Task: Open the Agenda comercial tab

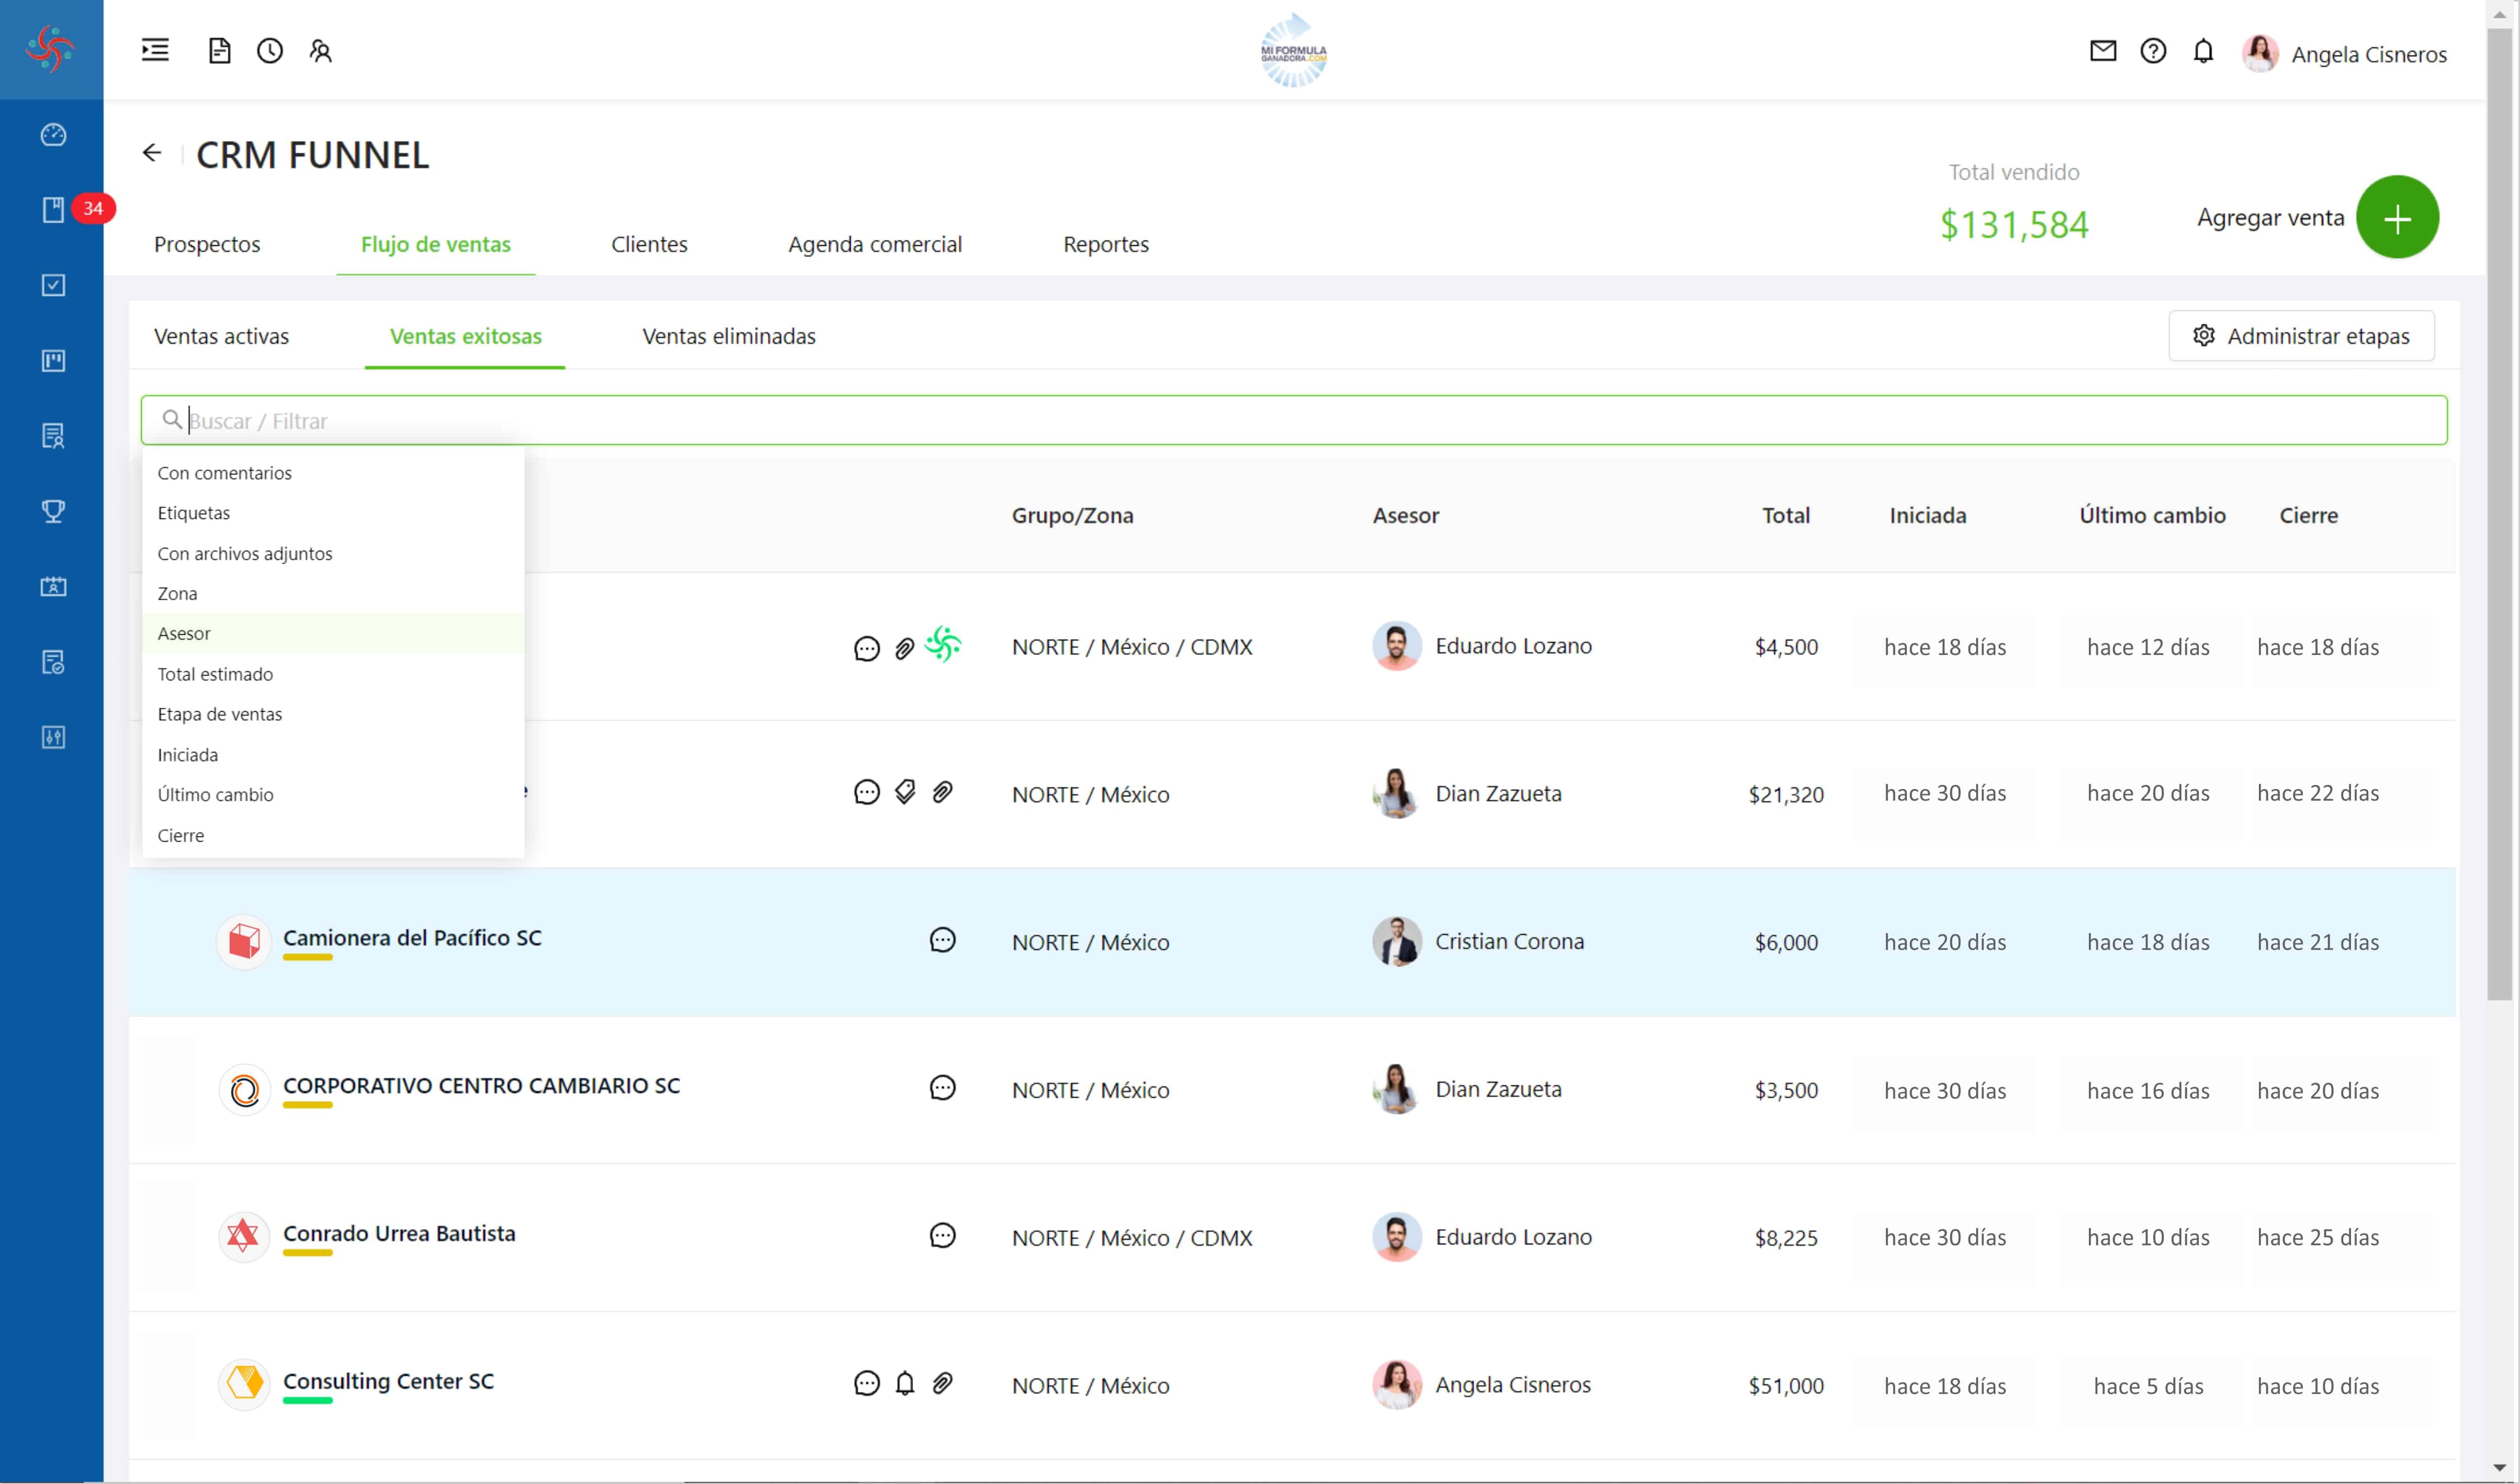Action: pos(874,244)
